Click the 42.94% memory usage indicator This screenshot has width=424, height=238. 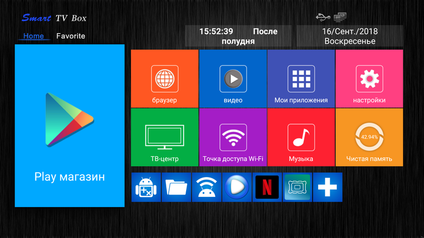pyautogui.click(x=369, y=137)
